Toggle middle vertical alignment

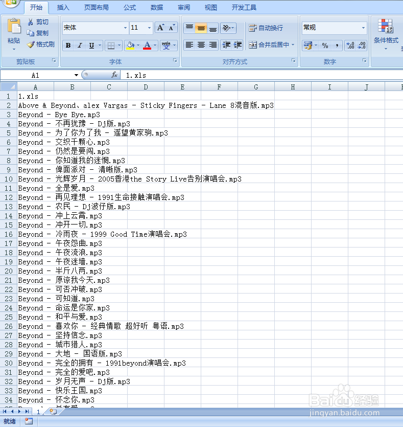click(201, 28)
